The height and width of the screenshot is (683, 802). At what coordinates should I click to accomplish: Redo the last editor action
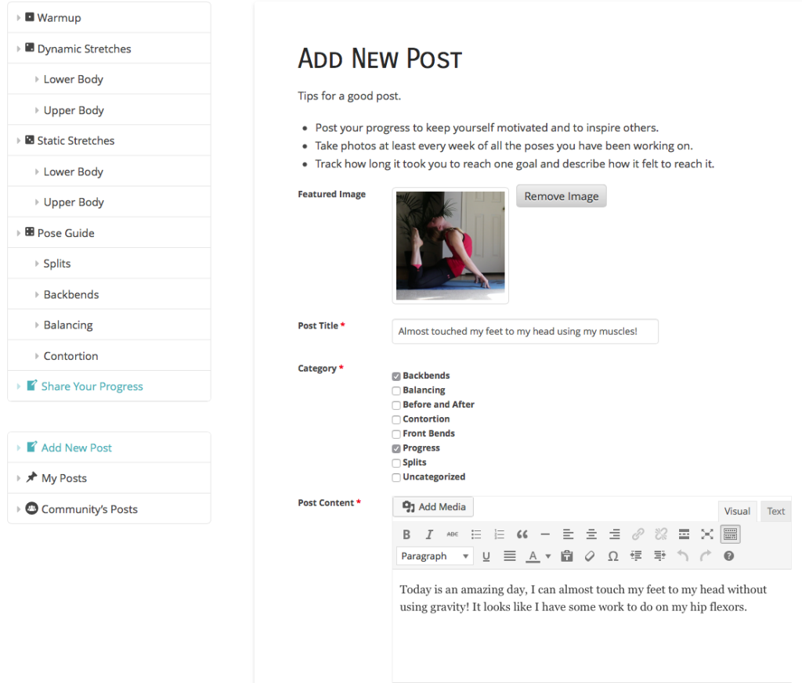(706, 556)
